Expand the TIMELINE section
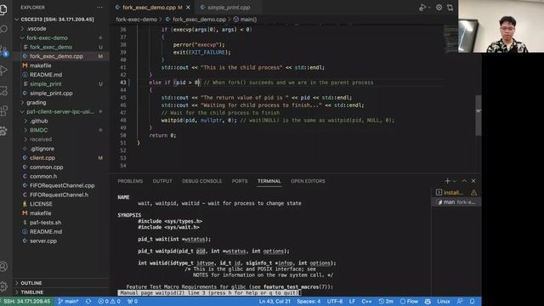Screen dimensions: 544x306 tap(60, 292)
